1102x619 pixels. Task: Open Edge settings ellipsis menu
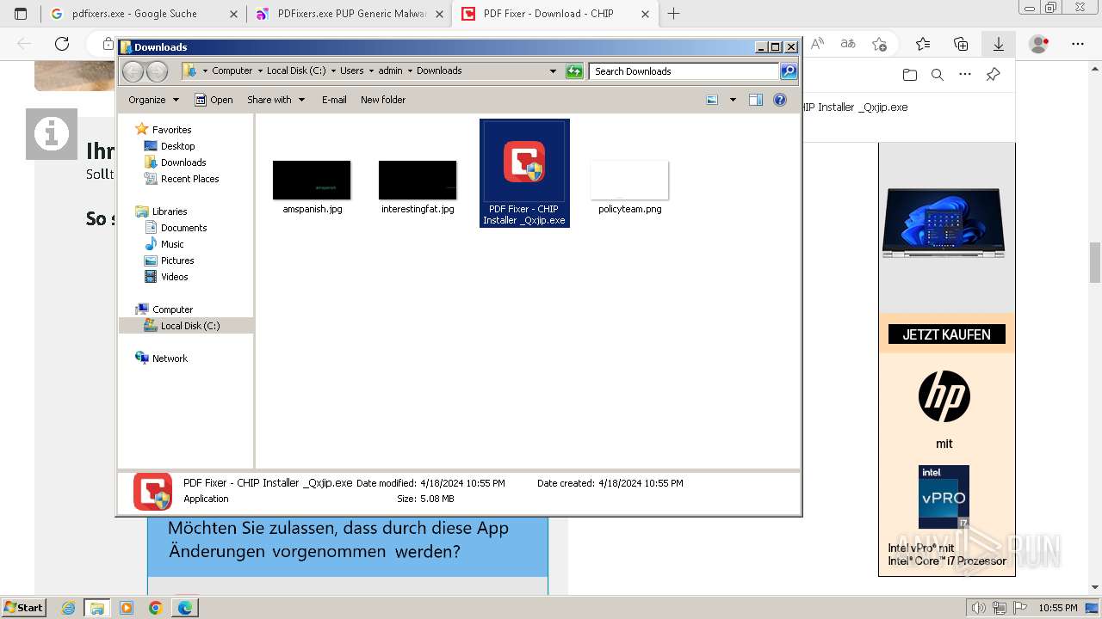coord(1078,44)
